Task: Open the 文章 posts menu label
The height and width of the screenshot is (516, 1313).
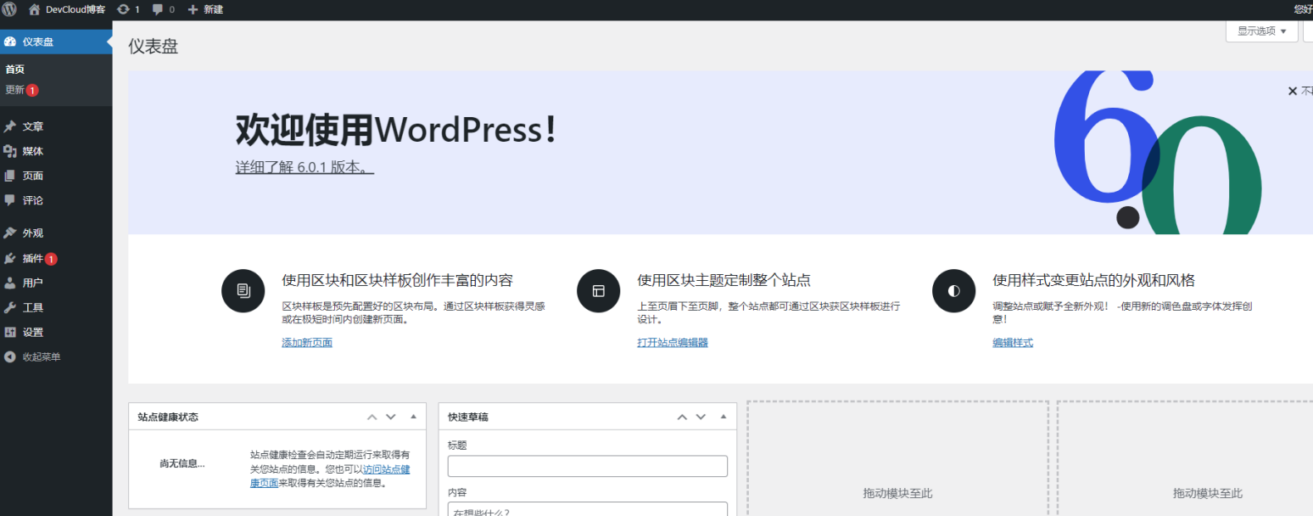Action: tap(33, 126)
